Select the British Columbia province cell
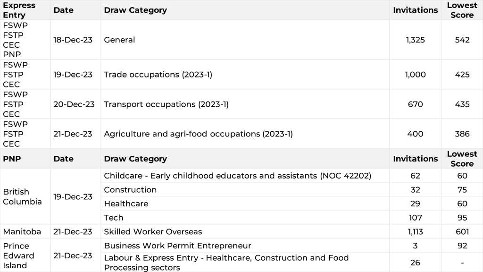483x272 pixels. pyautogui.click(x=22, y=196)
